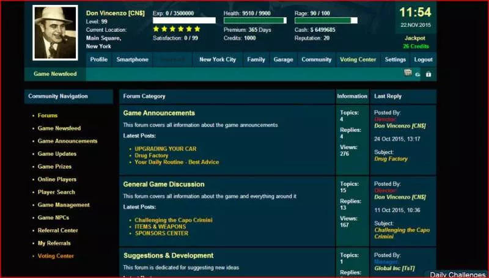489x278 pixels.
Task: Click the Exp progress bar
Action: click(x=184, y=21)
